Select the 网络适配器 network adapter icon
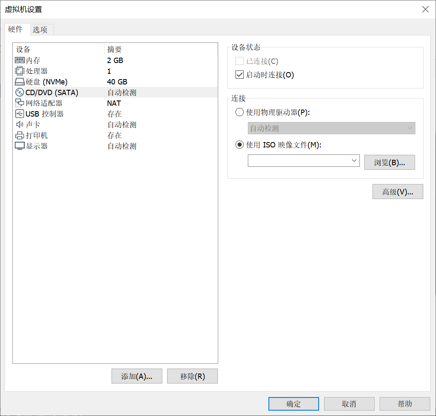Image resolution: width=436 pixels, height=416 pixels. [19, 103]
